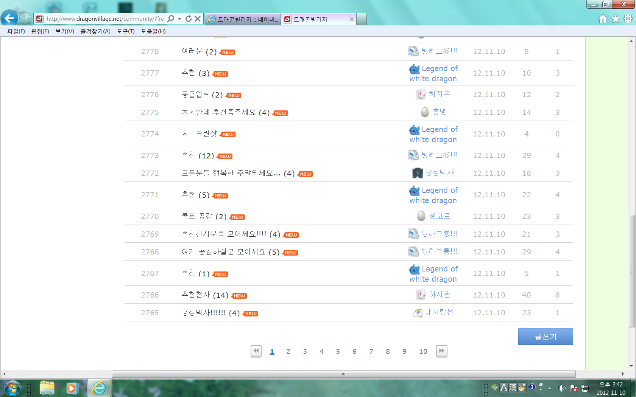Viewport: 636px width, 397px height.
Task: Go to the first page arrow in pagination
Action: [256, 351]
